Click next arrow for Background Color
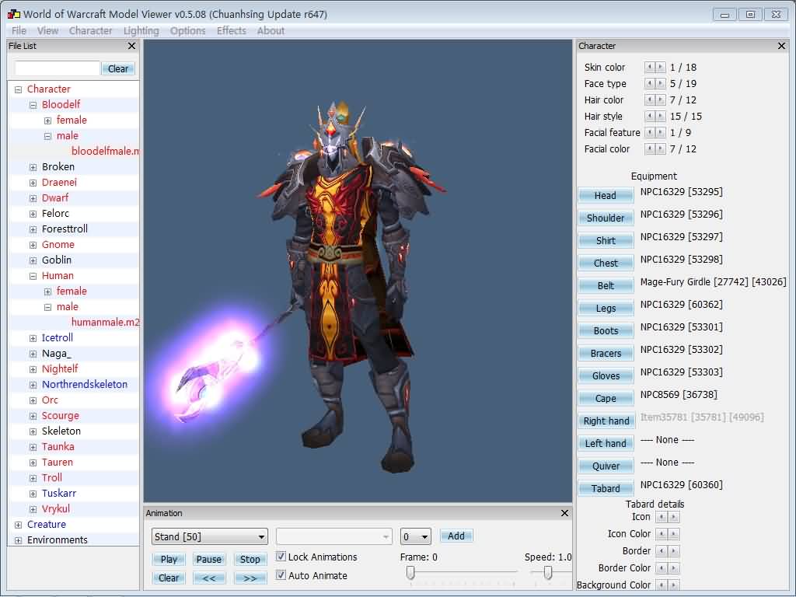Viewport: 796px width, 597px height. 674,585
